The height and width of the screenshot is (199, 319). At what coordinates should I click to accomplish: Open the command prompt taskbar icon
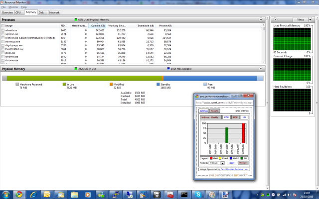coord(183,194)
